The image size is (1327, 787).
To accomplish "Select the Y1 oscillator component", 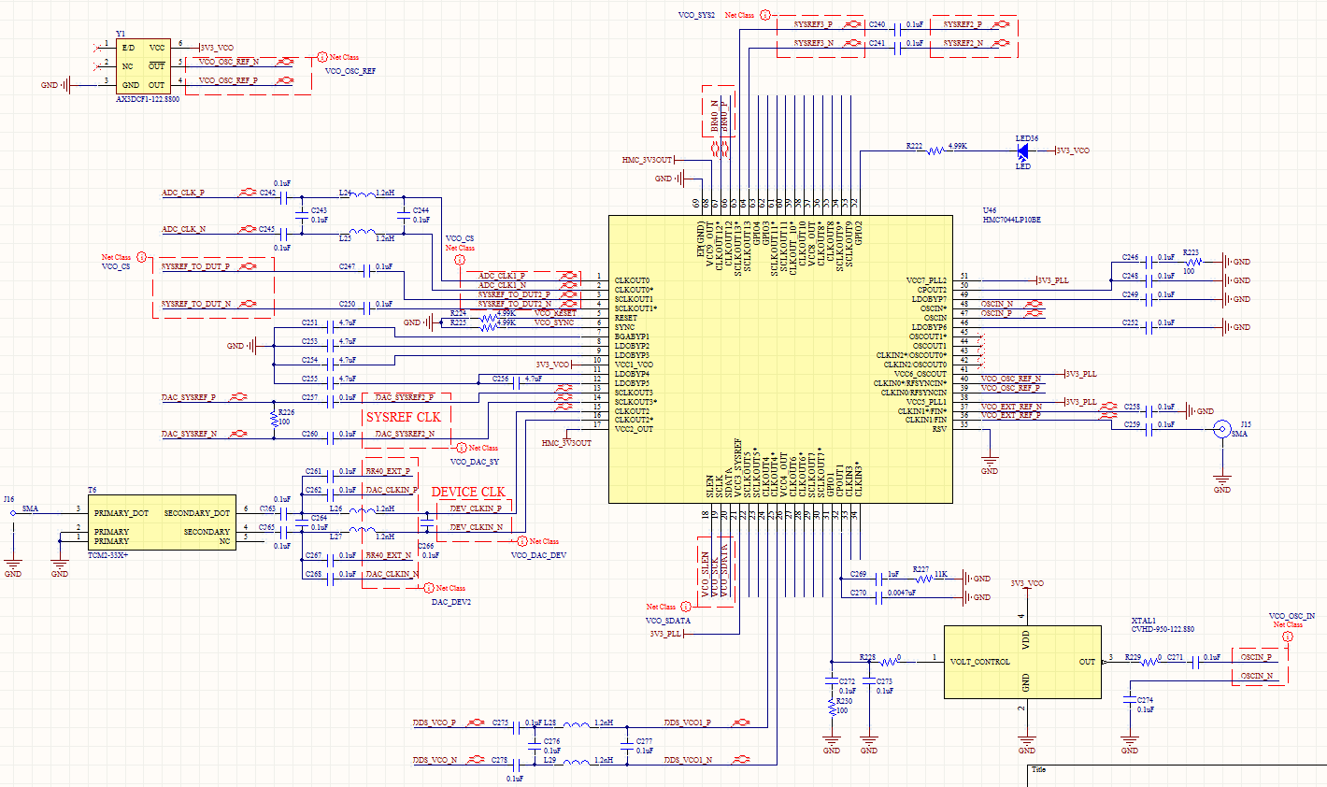I will click(142, 66).
